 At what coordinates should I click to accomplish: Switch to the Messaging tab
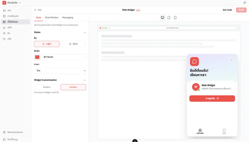68,17
